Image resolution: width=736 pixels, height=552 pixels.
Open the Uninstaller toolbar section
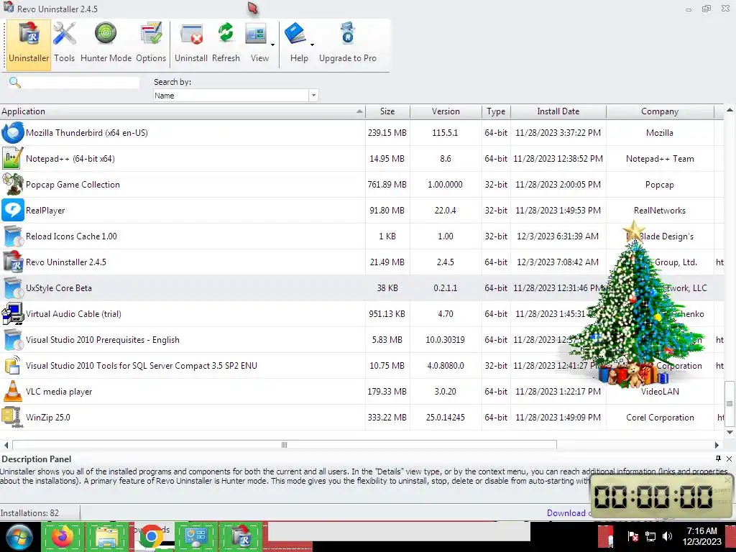click(x=29, y=45)
